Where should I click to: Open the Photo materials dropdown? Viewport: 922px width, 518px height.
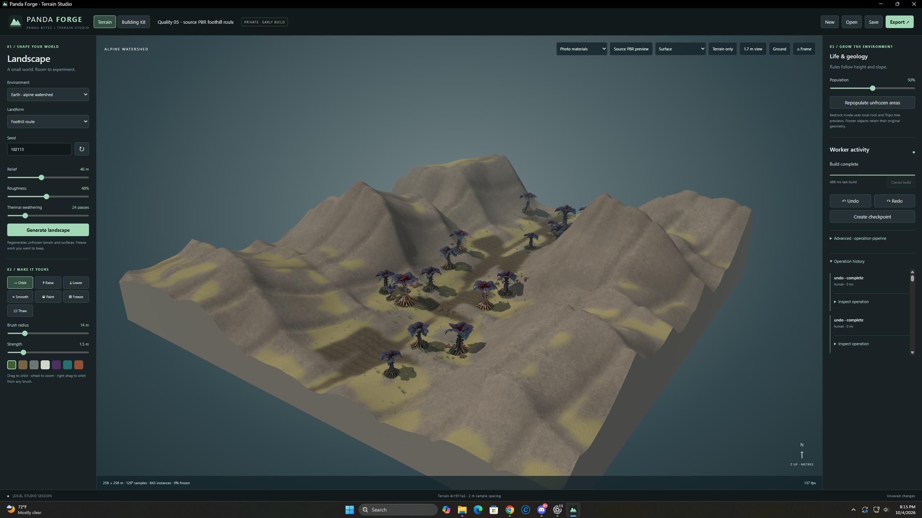pyautogui.click(x=582, y=49)
